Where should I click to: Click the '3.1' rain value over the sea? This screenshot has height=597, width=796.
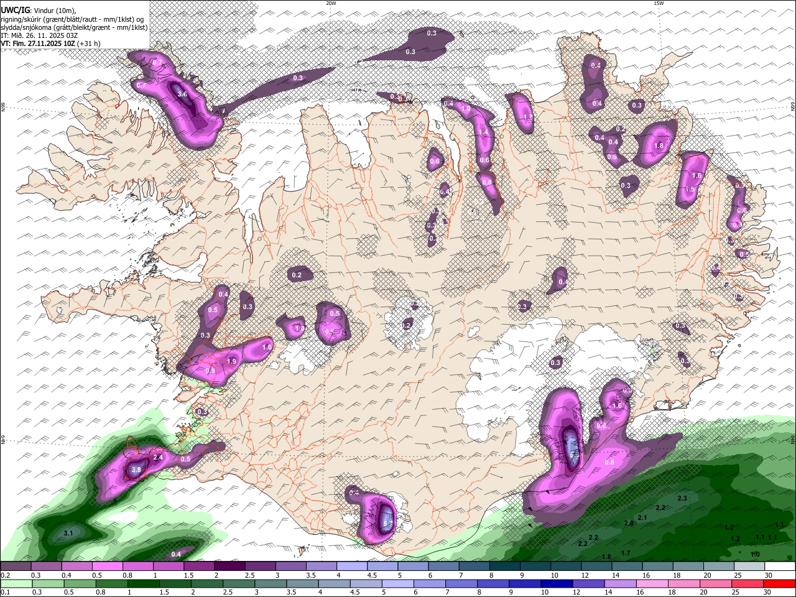tap(69, 533)
